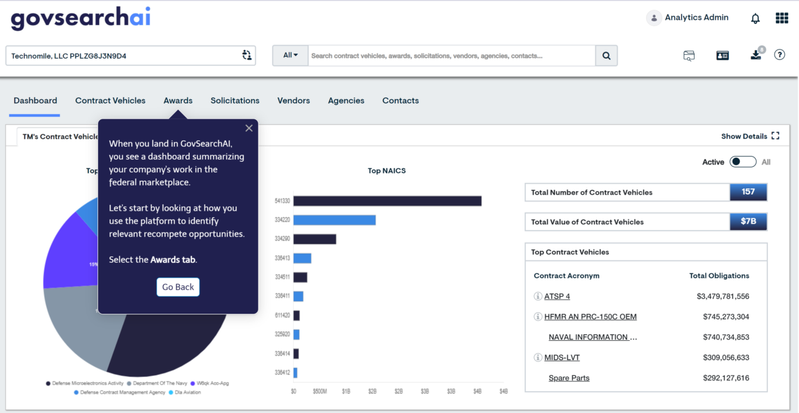Click the Department Of The Navy legend swatch
Screen dimensions: 799x413
click(129, 383)
